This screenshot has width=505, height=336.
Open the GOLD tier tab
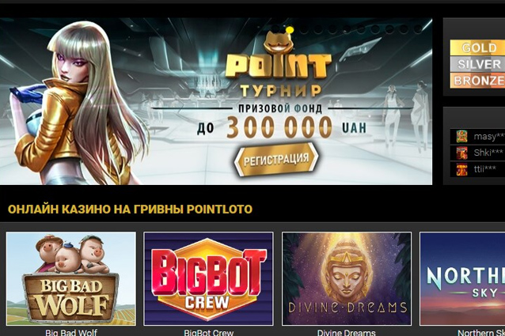coord(477,48)
